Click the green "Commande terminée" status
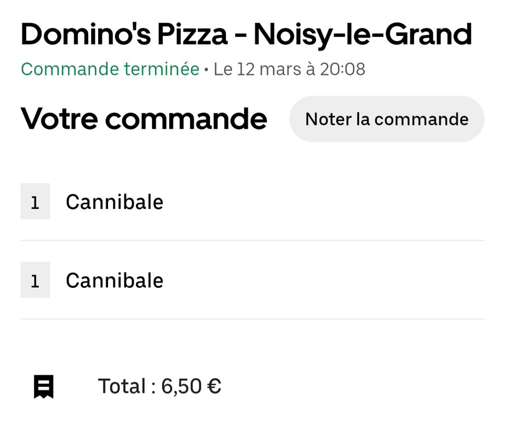The image size is (505, 425). [x=110, y=69]
